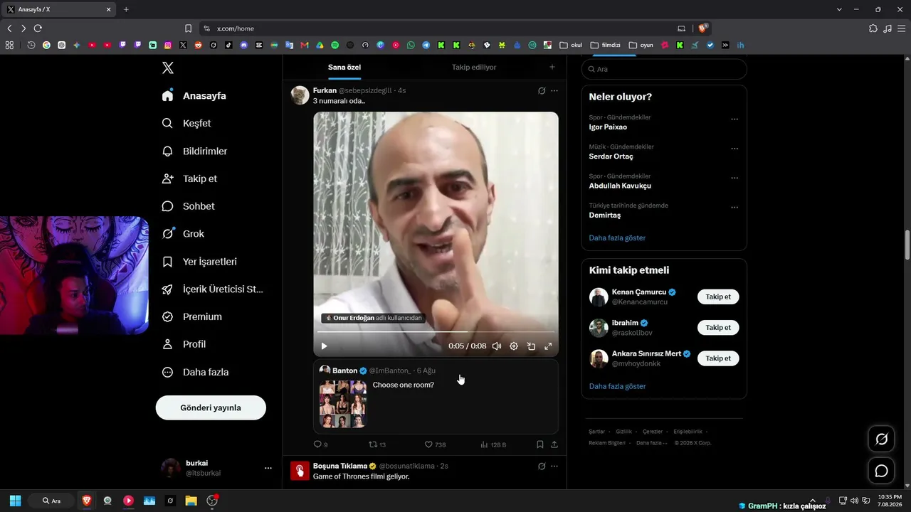Open Reddit bookmark in bookmarks bar

198,45
